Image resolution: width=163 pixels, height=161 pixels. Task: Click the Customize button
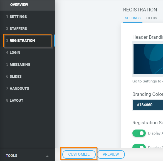coord(79,154)
